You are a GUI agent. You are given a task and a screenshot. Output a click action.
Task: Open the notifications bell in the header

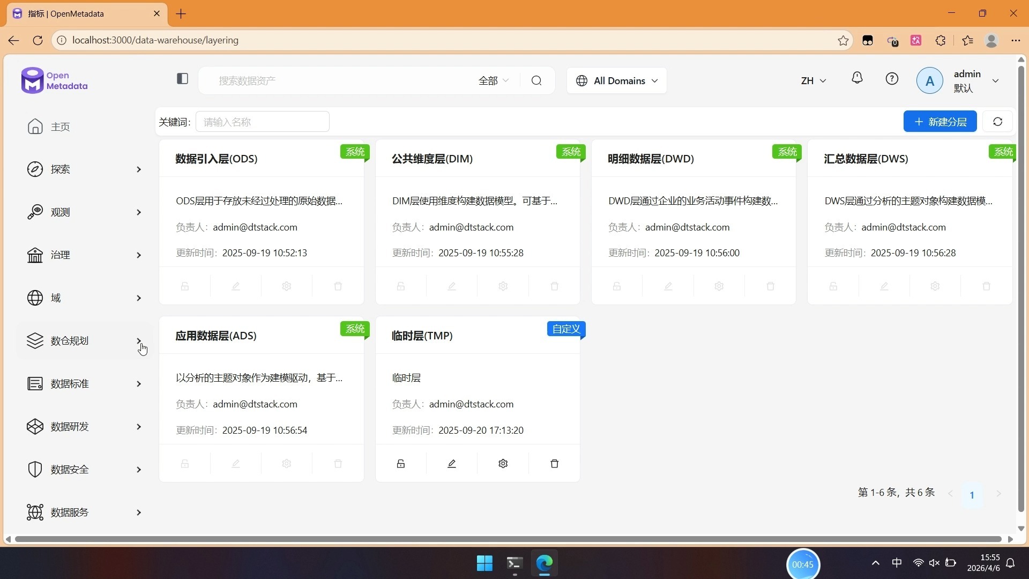click(x=857, y=78)
